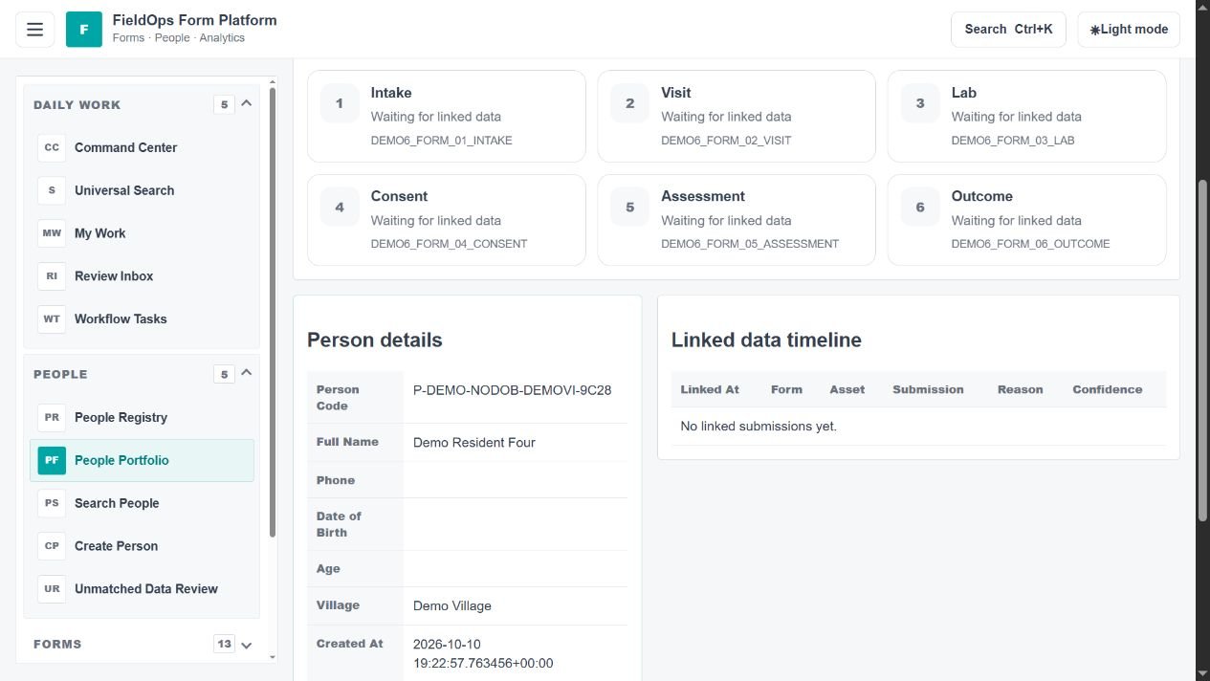Click the Demo Village value
The image size is (1210, 681).
pyautogui.click(x=451, y=606)
